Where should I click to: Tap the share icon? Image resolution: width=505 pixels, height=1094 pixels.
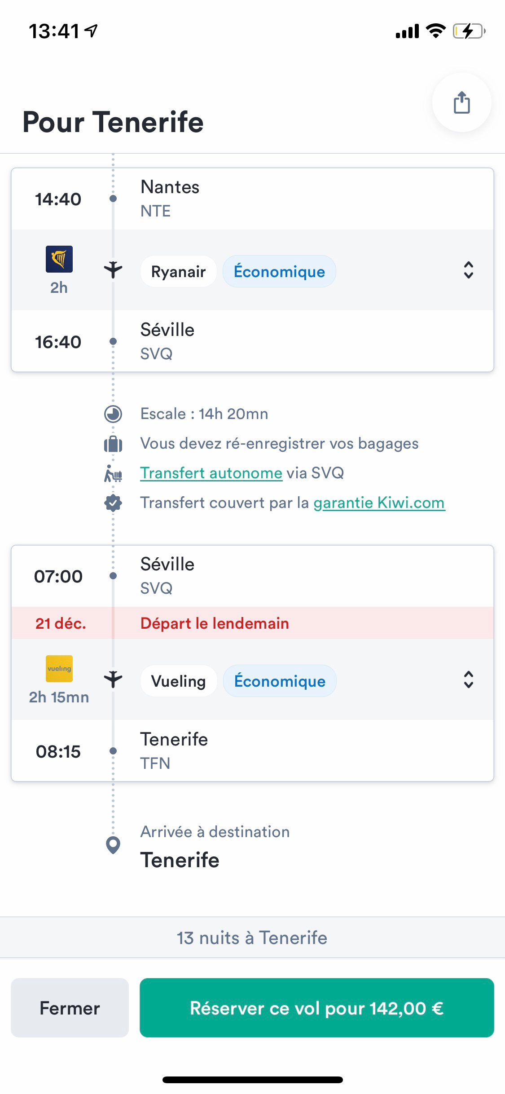click(x=461, y=103)
